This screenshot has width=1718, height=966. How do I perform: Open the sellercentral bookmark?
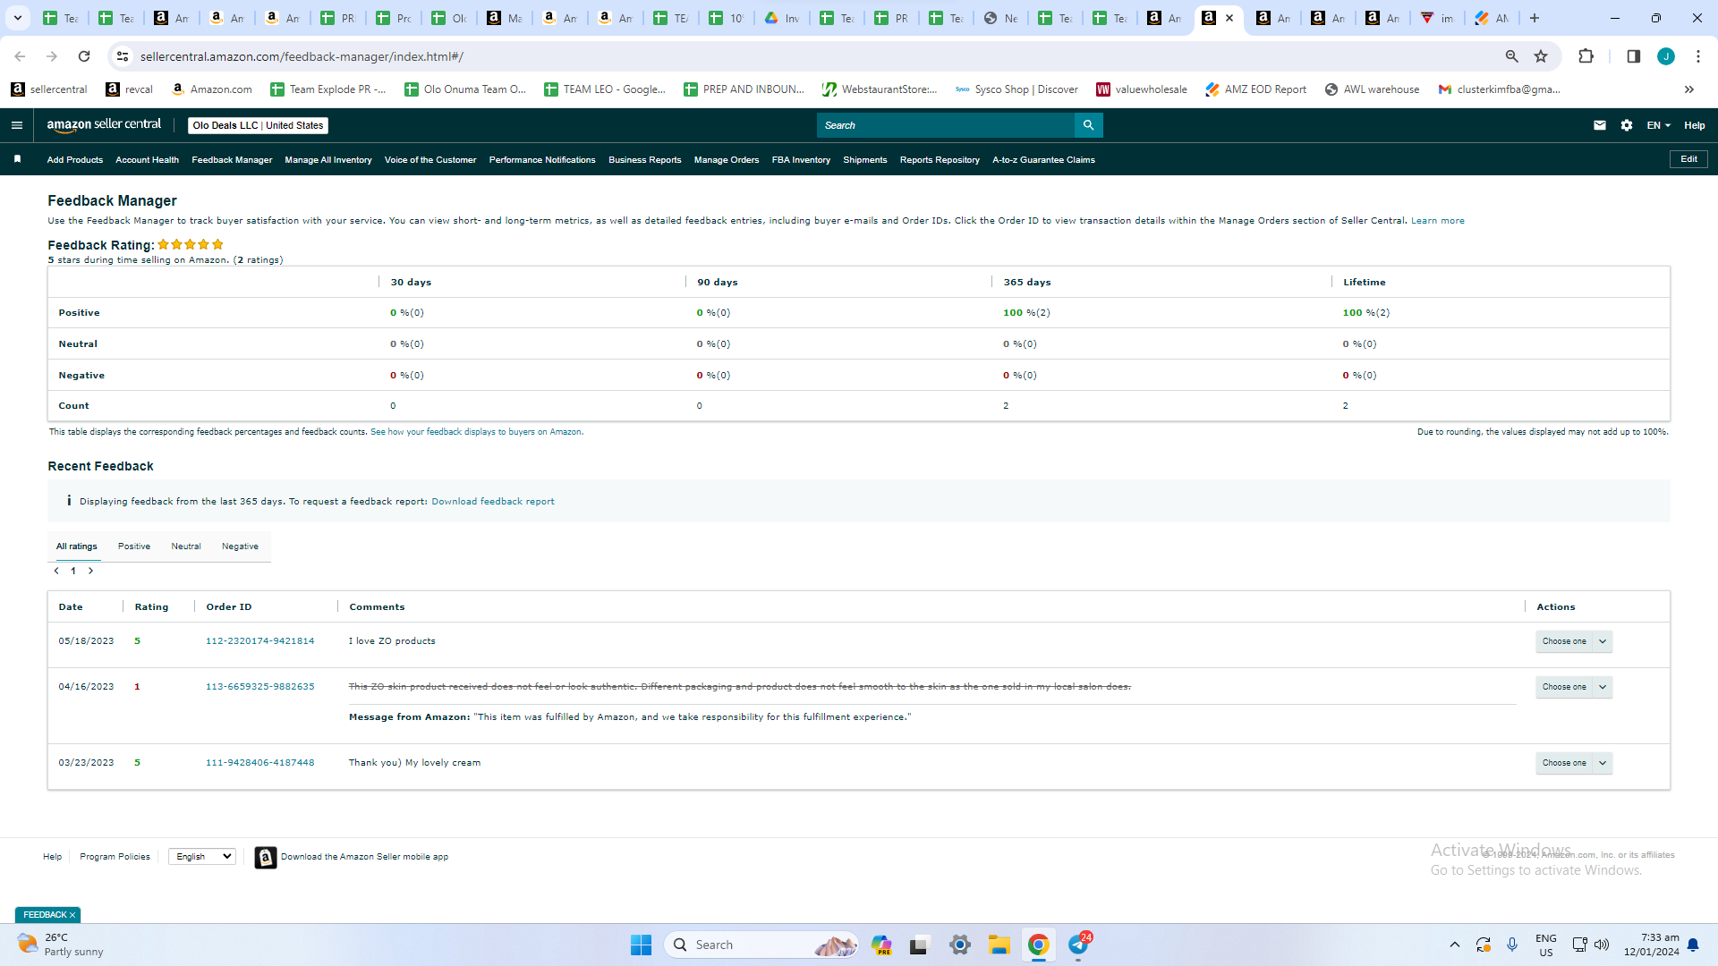(49, 89)
